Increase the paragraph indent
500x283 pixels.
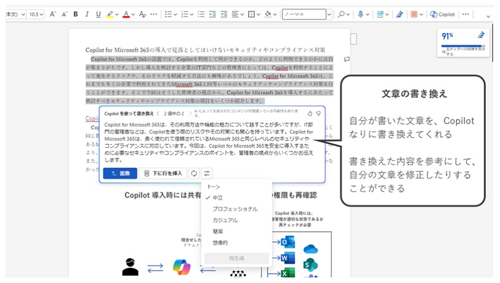224,14
